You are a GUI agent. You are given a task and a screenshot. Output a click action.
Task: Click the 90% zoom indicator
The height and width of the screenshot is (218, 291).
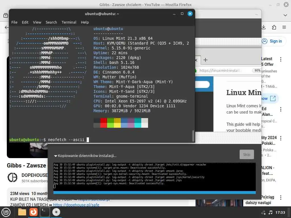[257, 70]
